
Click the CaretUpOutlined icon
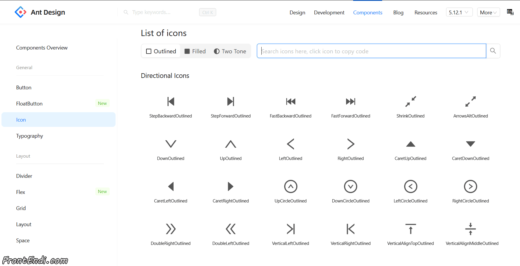[410, 144]
